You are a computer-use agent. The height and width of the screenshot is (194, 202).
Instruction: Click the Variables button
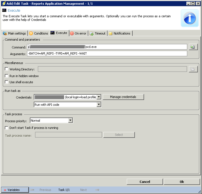15,190
